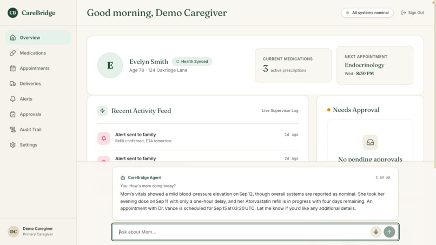Click the 'Needs Approval' heading

pos(356,110)
